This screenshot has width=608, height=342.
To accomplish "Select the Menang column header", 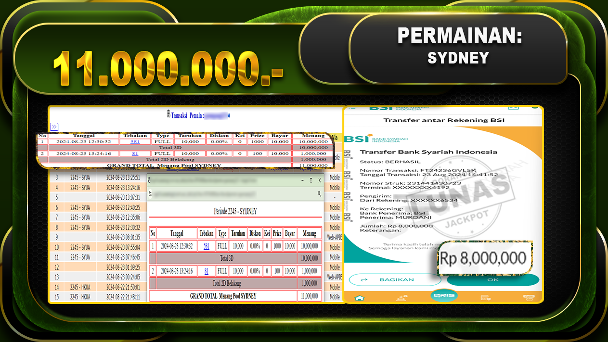I will click(x=313, y=135).
